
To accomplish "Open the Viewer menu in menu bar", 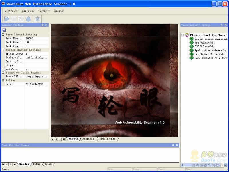I will pos(44,11).
